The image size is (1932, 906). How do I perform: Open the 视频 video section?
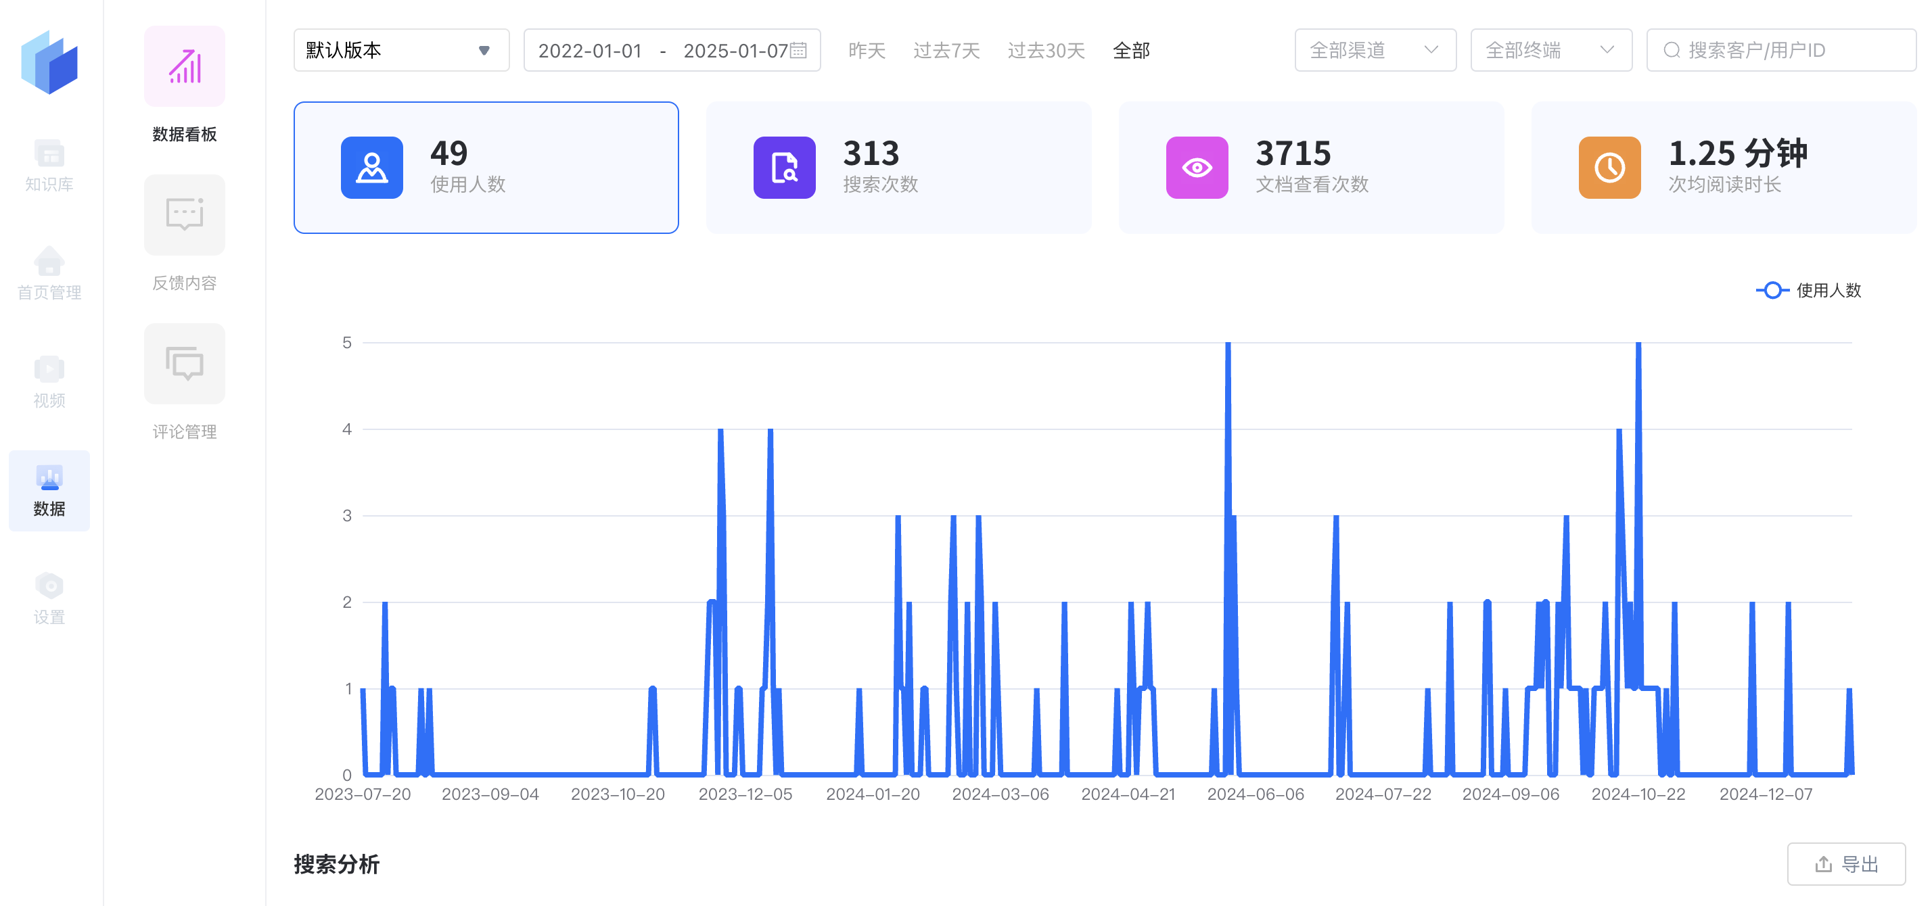[49, 382]
